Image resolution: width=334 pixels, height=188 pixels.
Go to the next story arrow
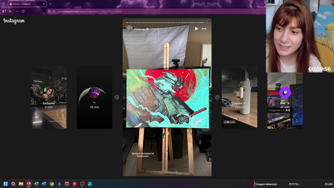[x=217, y=97]
